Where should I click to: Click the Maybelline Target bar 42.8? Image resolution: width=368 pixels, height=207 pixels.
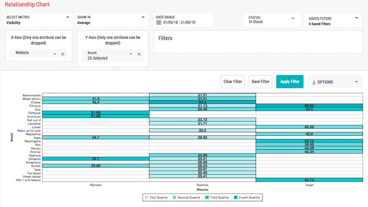pyautogui.click(x=309, y=134)
